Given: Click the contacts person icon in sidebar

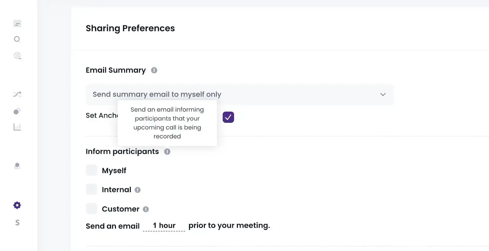Looking at the screenshot, I should [17, 166].
